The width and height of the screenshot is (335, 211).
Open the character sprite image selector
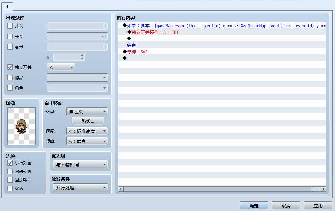[x=22, y=126]
